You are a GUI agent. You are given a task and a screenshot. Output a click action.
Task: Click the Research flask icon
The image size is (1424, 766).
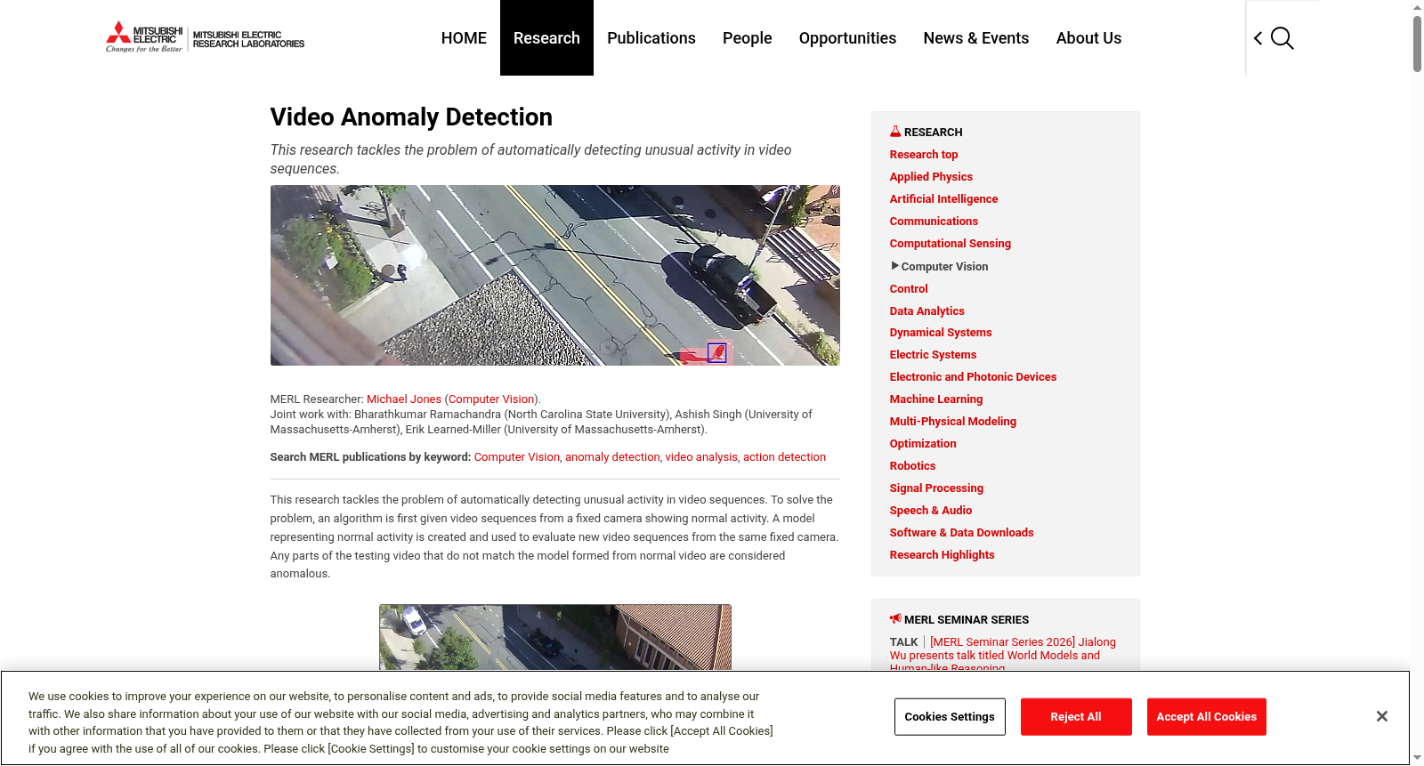[895, 132]
